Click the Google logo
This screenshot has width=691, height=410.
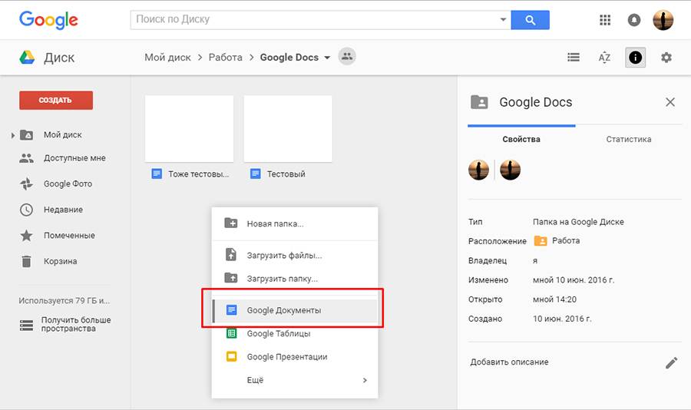[x=48, y=20]
